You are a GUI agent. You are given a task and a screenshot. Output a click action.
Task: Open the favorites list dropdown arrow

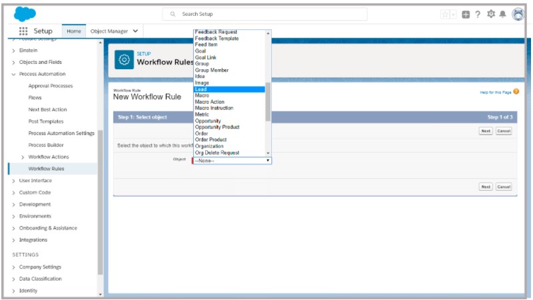pyautogui.click(x=453, y=14)
